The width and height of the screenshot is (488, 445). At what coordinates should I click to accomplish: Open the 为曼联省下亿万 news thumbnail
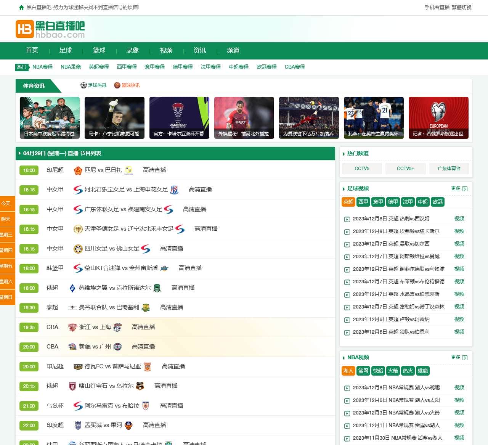click(x=309, y=118)
